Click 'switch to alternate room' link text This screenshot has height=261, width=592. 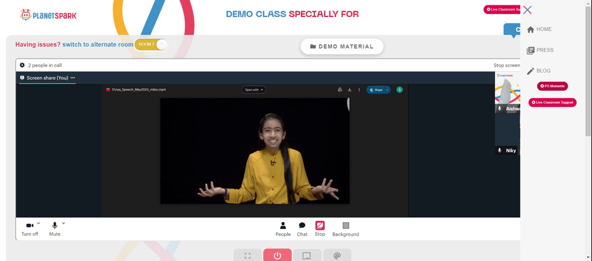[x=98, y=44]
